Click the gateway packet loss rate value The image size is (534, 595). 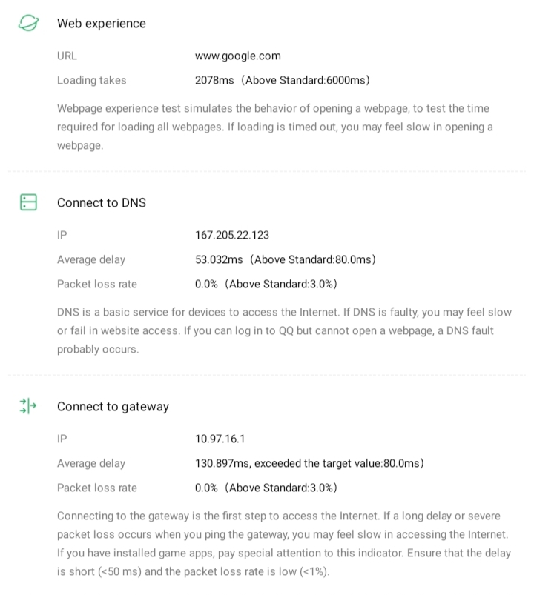(x=266, y=488)
